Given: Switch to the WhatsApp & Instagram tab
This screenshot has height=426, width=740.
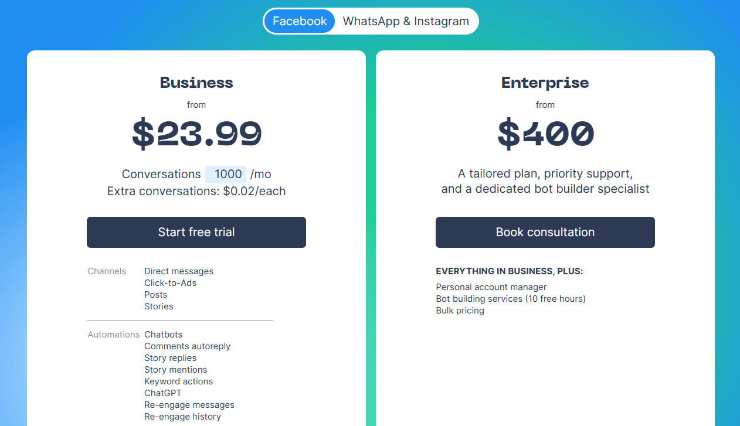Looking at the screenshot, I should point(406,21).
